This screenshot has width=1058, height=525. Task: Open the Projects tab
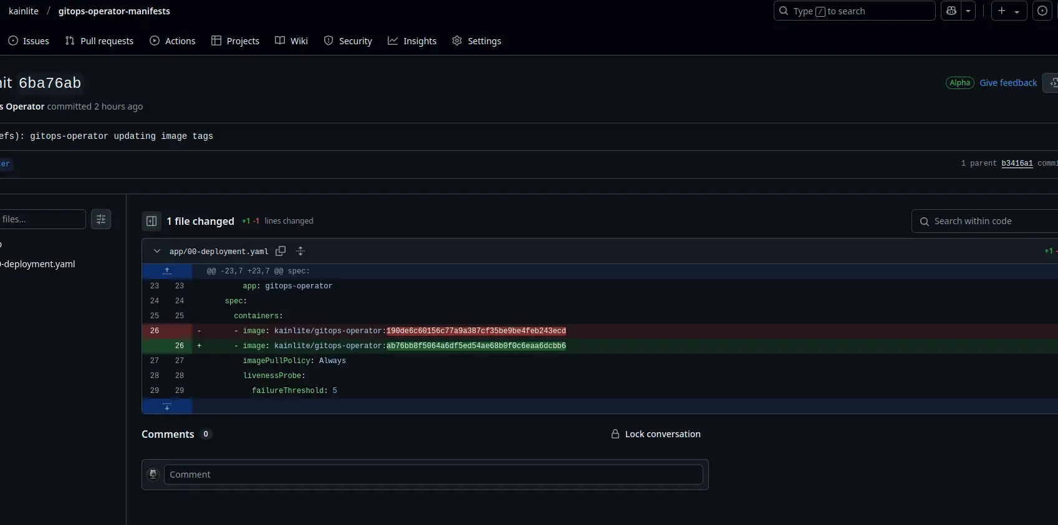pyautogui.click(x=235, y=41)
